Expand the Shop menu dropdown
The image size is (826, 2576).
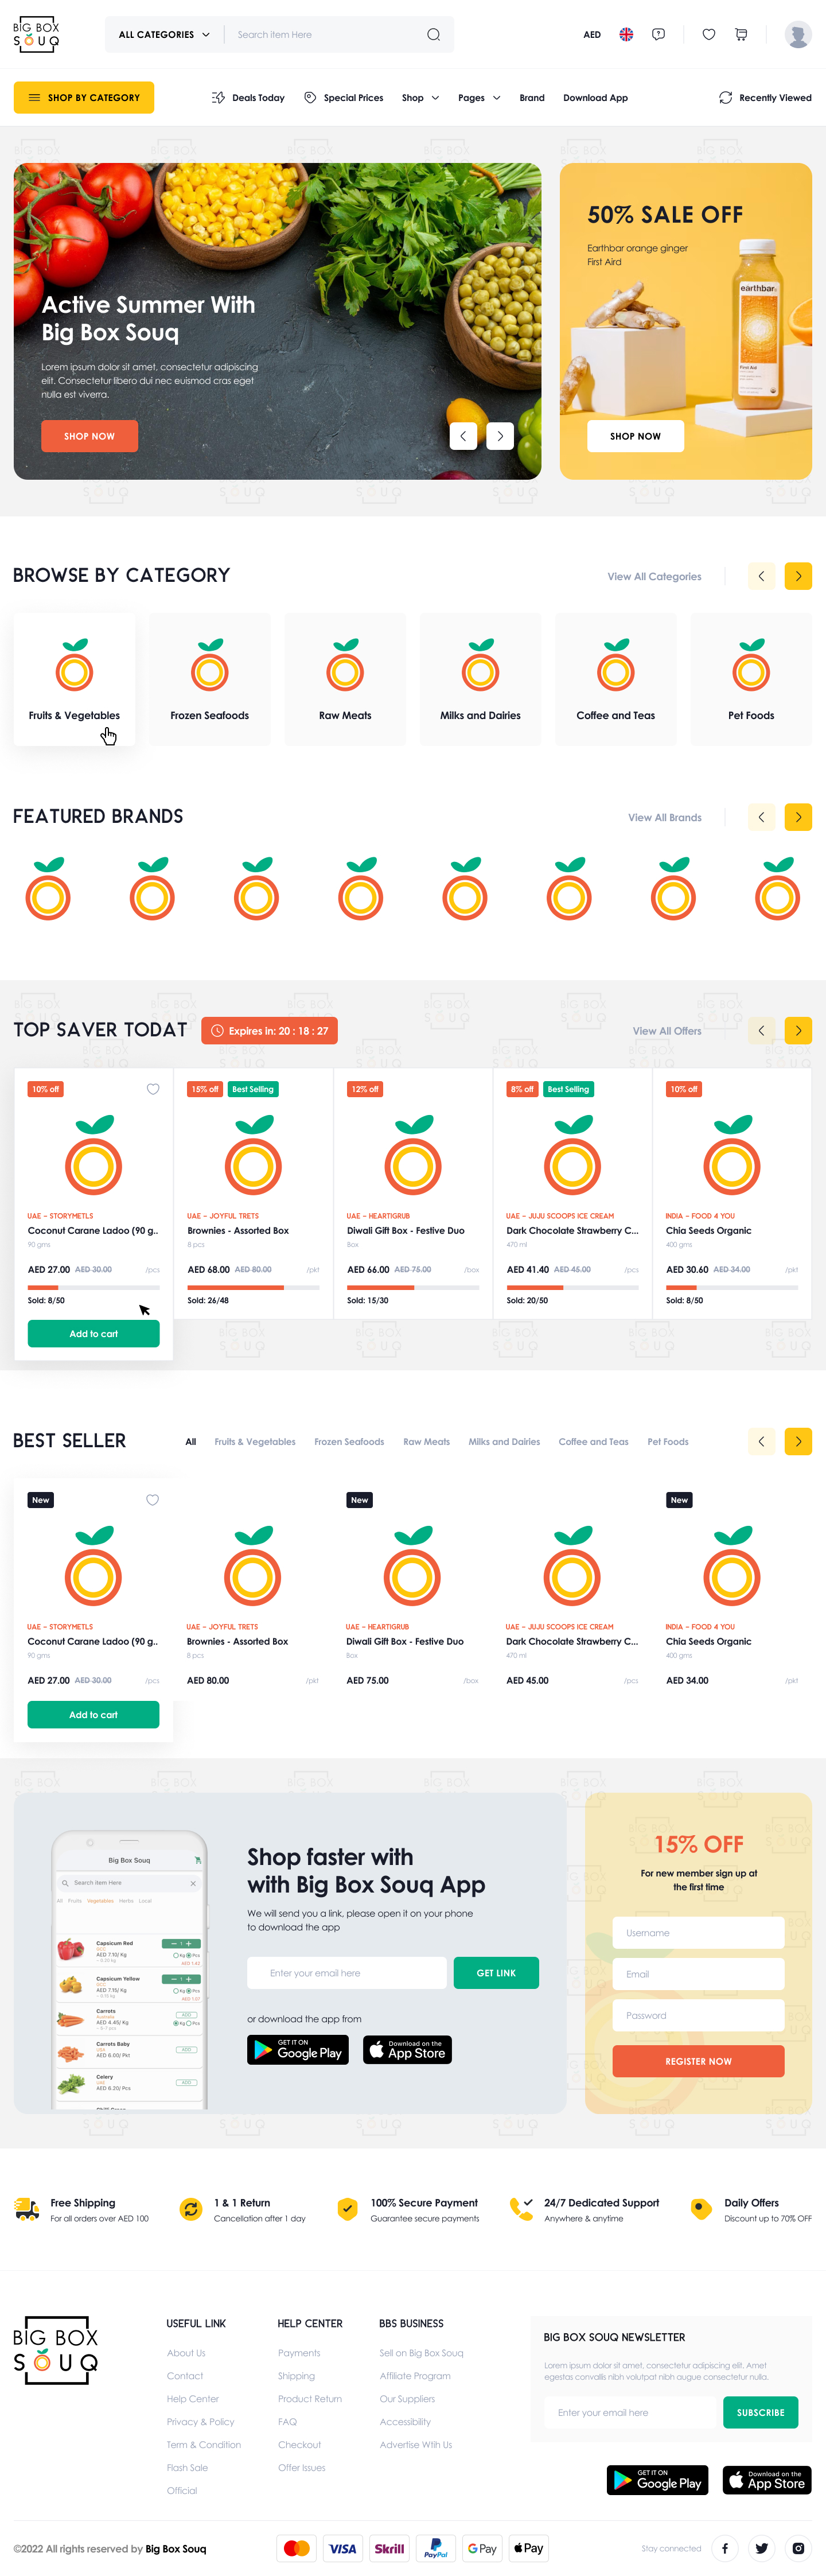pyautogui.click(x=420, y=98)
